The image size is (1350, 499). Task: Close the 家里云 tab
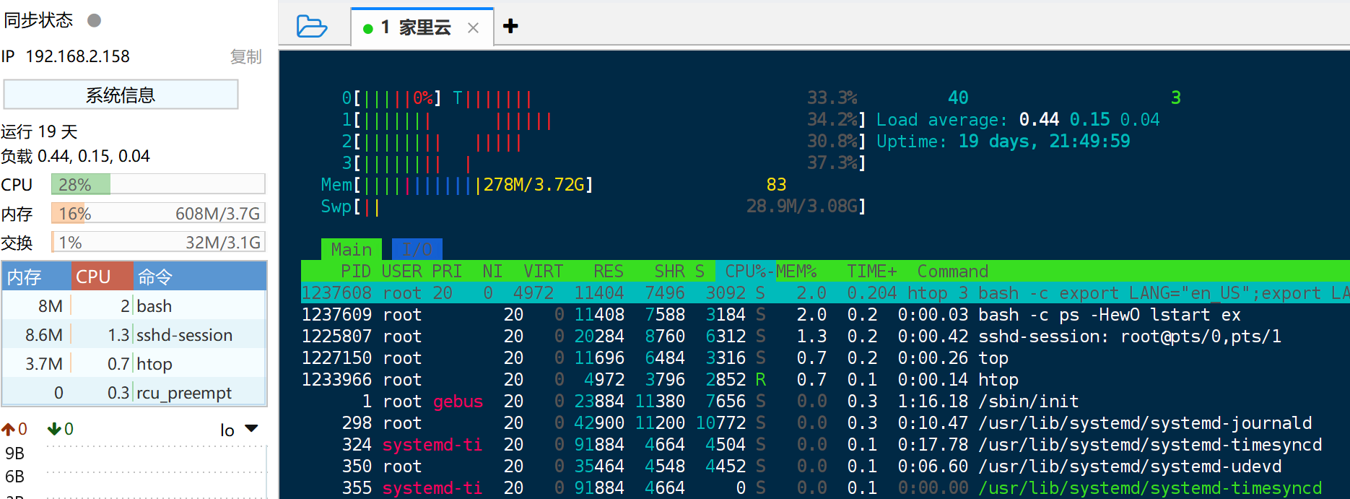473,28
